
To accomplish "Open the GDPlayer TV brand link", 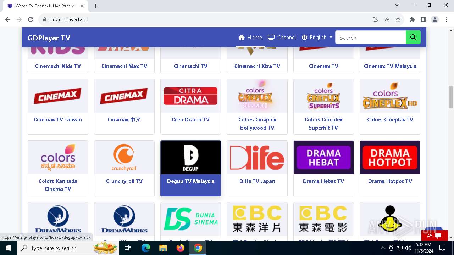I will point(49,38).
